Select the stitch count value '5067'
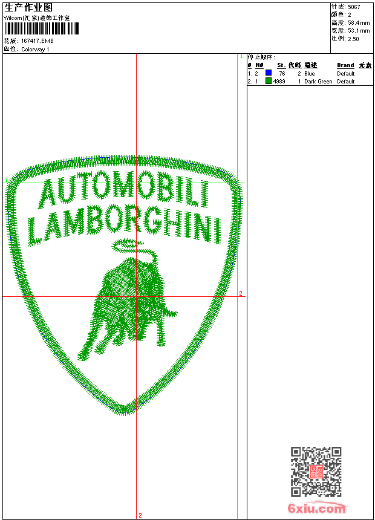Image resolution: width=375 pixels, height=520 pixels. coord(354,7)
